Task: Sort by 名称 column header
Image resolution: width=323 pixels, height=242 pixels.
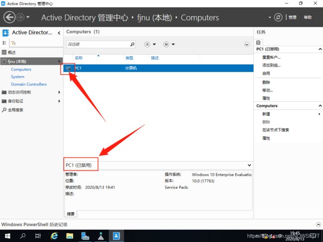Action: pyautogui.click(x=79, y=58)
